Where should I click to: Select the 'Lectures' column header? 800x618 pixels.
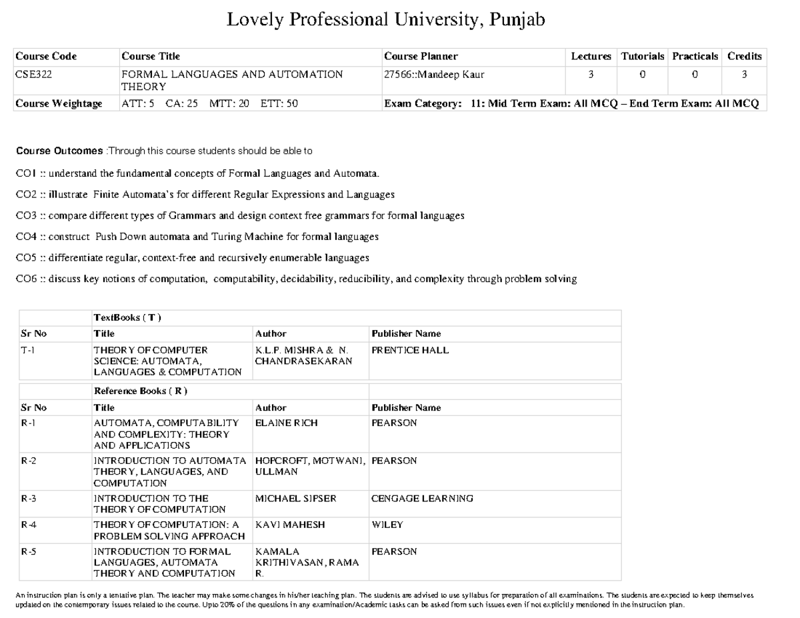pos(591,57)
